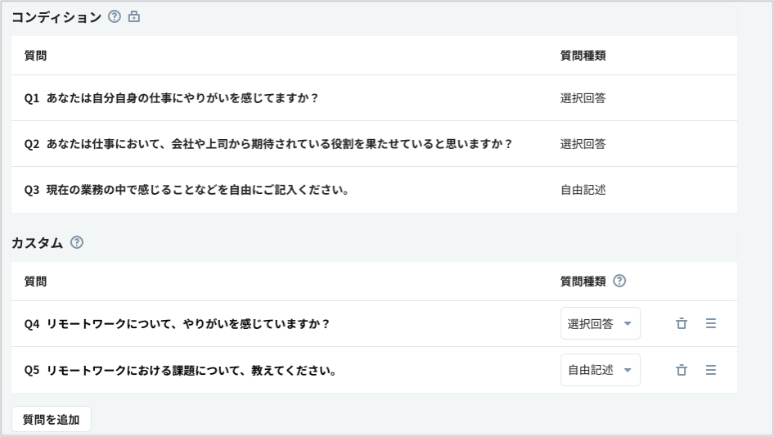774x437 pixels.
Task: Click 選択回答 type label for Q1
Action: [x=583, y=98]
